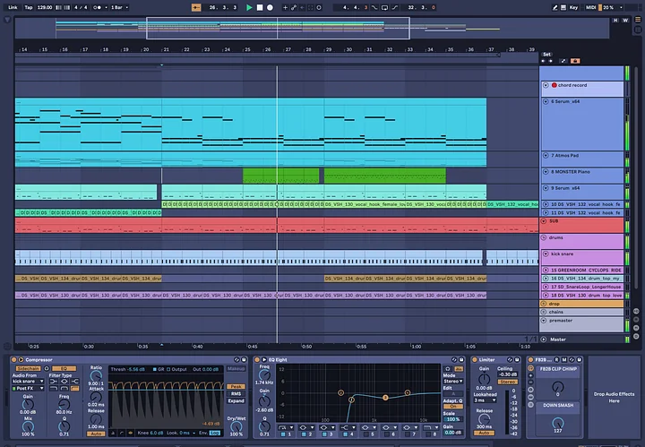Toggle the Limiter device on/off switch
The height and width of the screenshot is (447, 645).
(x=475, y=360)
